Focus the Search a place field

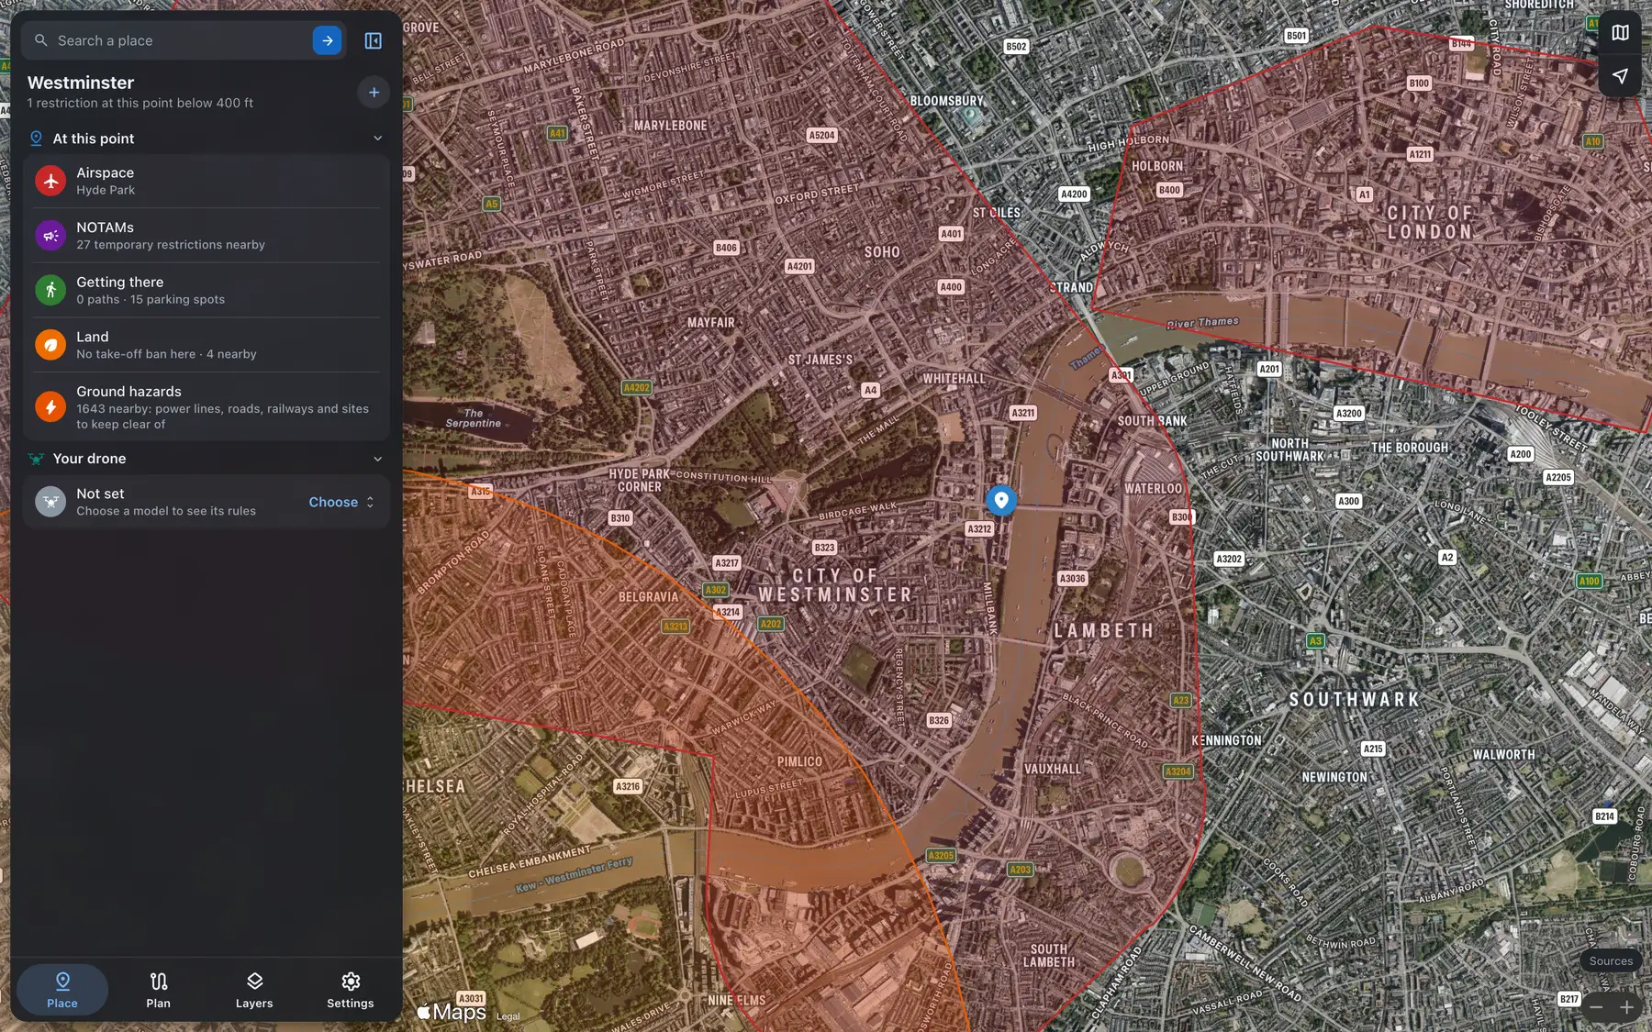tap(184, 40)
